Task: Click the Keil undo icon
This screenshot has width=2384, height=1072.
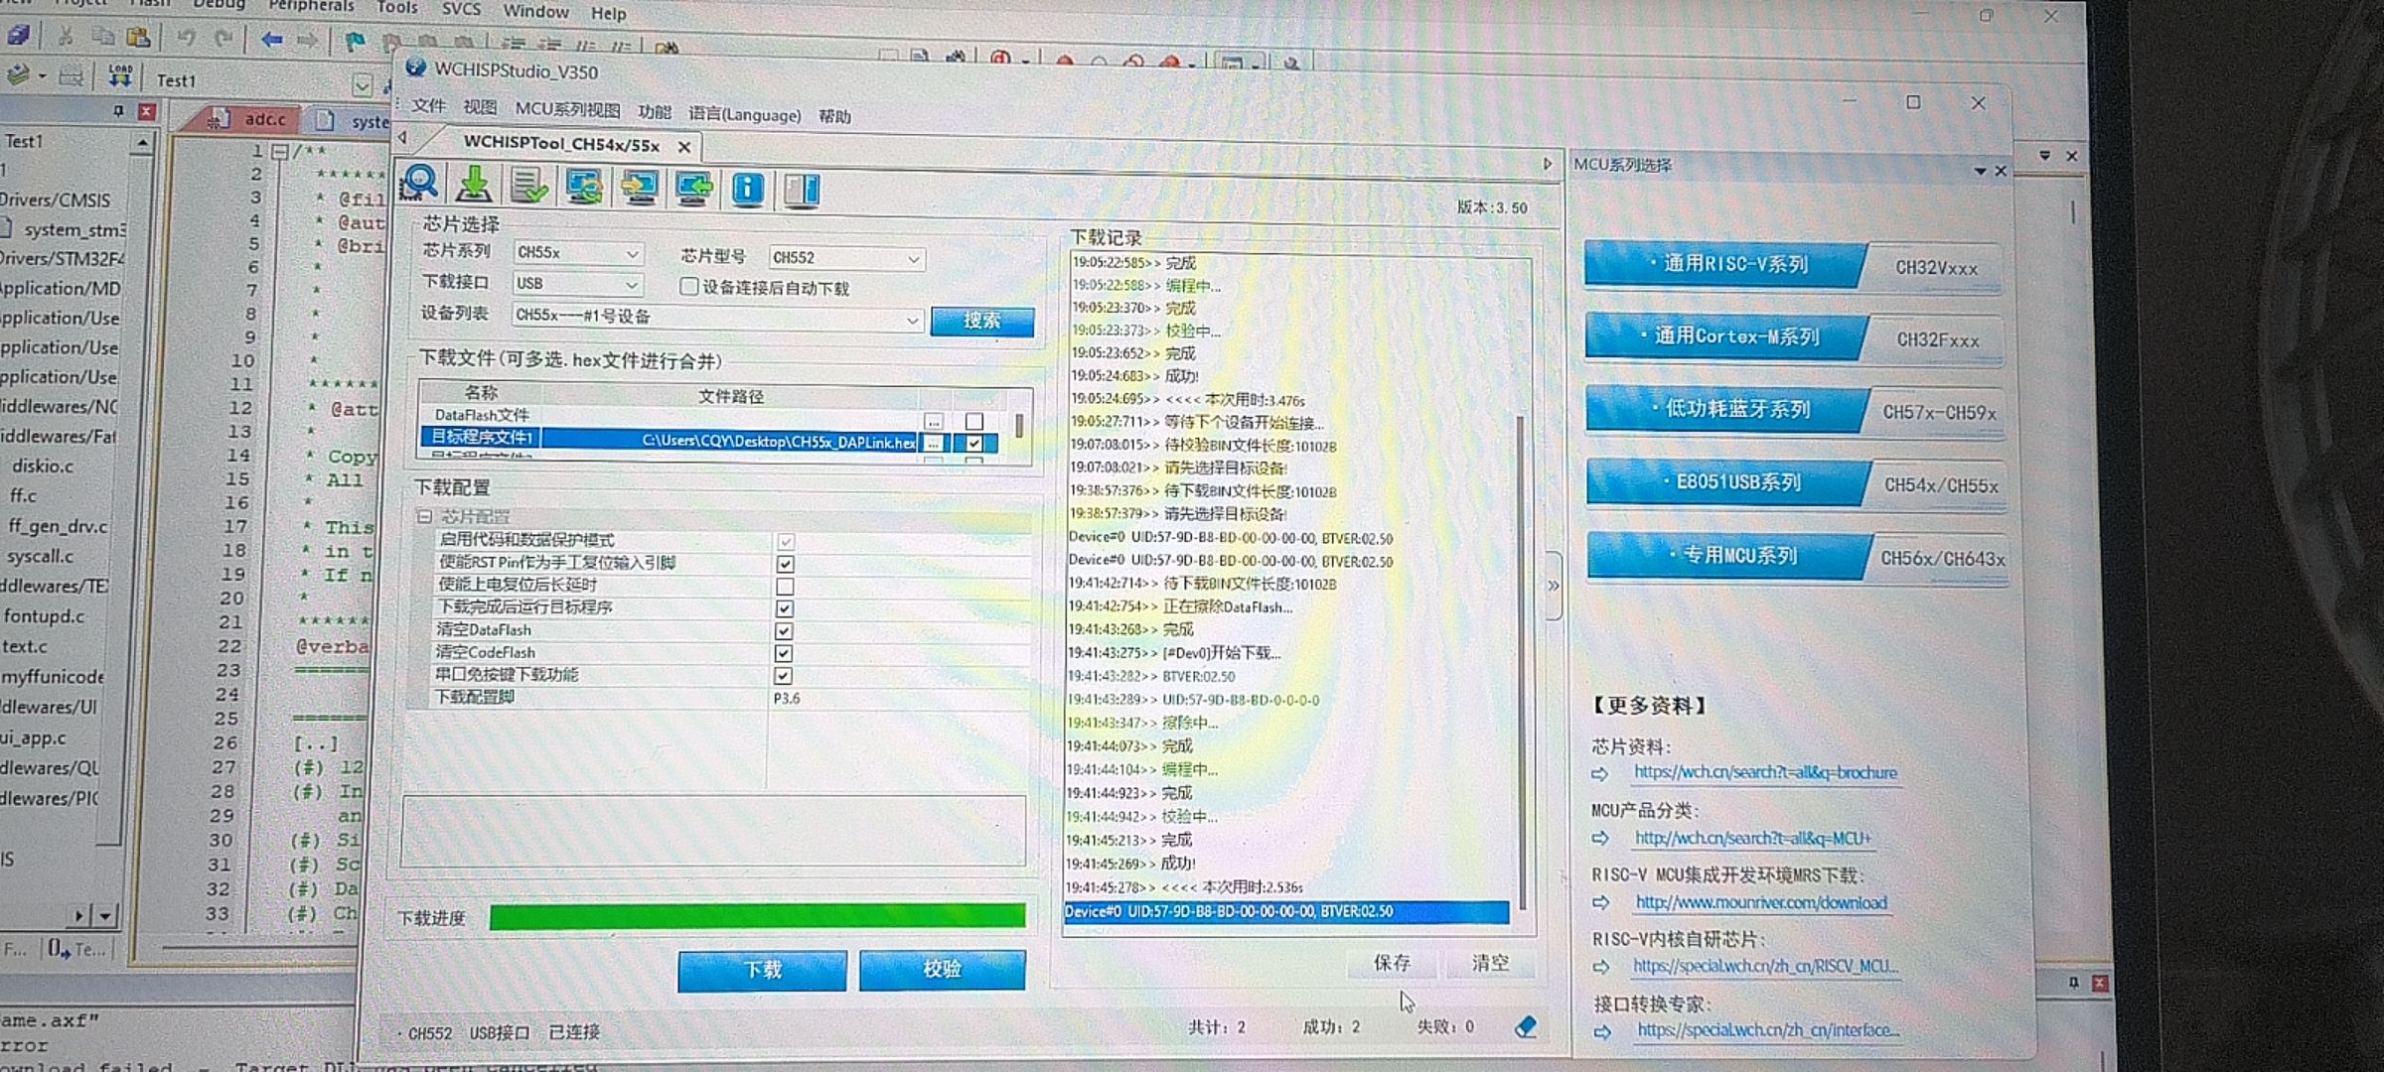Action: pyautogui.click(x=186, y=39)
